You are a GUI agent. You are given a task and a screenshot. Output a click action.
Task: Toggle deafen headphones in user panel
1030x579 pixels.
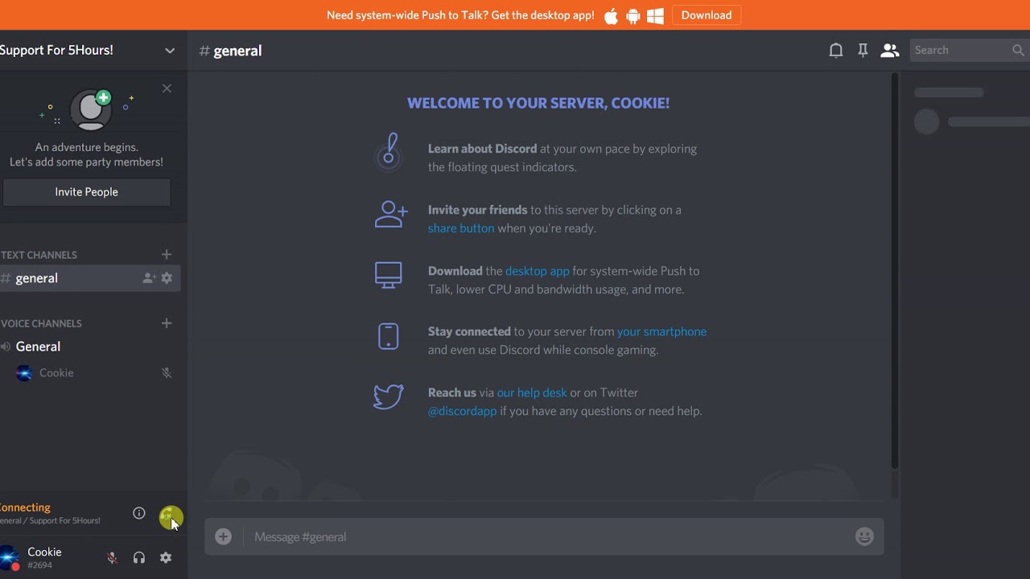coord(139,557)
